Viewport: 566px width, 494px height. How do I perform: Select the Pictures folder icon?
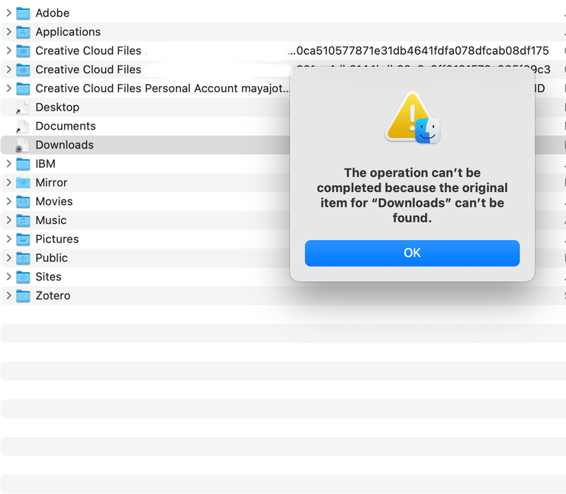point(23,239)
